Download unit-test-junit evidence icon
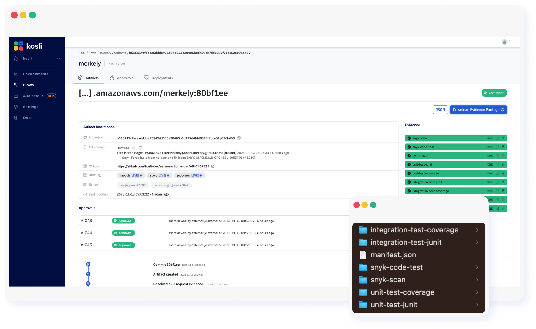The image size is (536, 329). [x=503, y=164]
